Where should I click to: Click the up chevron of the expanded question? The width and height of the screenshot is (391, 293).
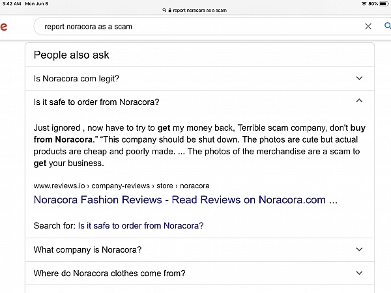pos(359,101)
